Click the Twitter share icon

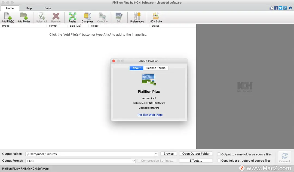pyautogui.click(x=280, y=8)
